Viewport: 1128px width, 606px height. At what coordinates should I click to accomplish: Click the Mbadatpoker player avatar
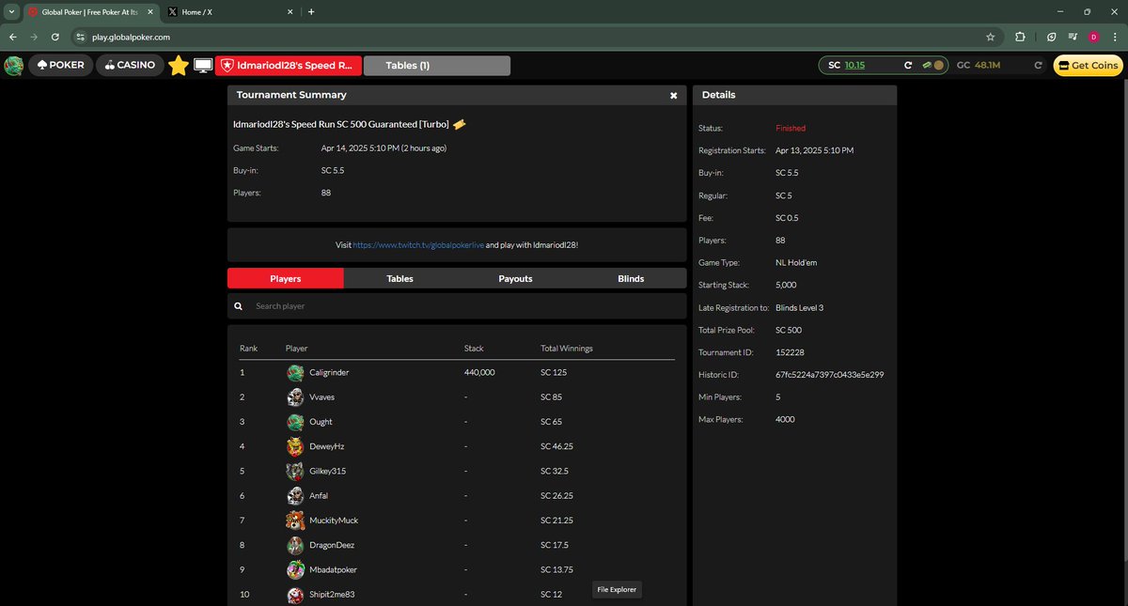click(x=295, y=569)
